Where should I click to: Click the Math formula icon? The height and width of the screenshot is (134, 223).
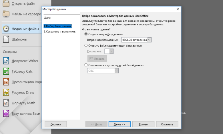tap(6, 103)
